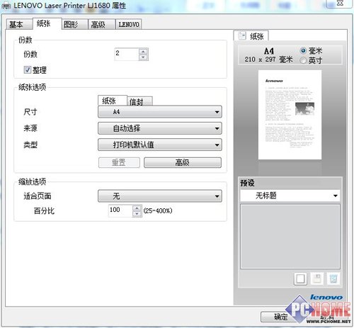Viewport: 354px width, 328px height.
Task: Click the printer icon in title bar
Action: click(6, 6)
